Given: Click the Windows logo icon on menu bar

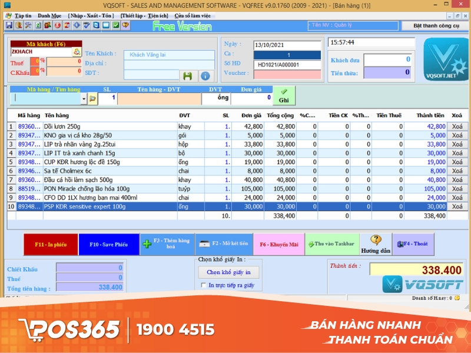Looking at the screenshot, I should point(8,16).
